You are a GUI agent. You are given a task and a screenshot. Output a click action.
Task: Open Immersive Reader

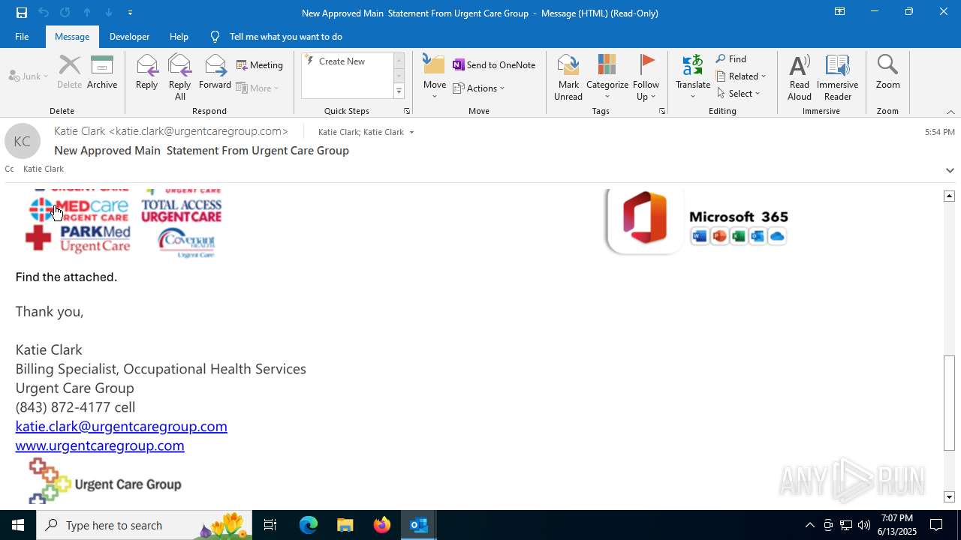(837, 77)
